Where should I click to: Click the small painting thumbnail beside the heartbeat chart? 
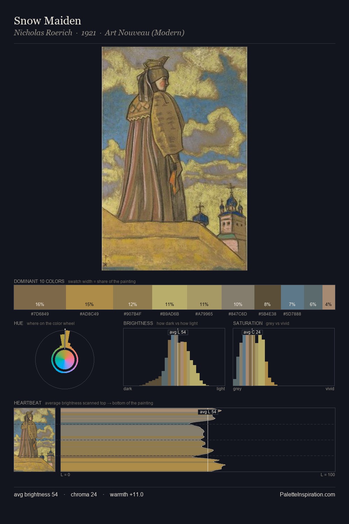[35, 440]
